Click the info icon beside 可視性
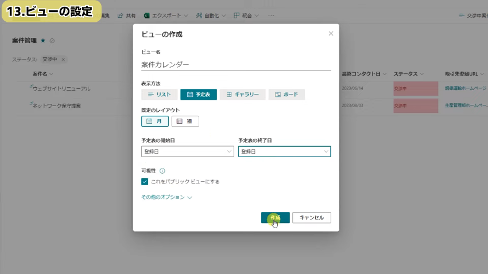This screenshot has width=488, height=274. point(162,171)
